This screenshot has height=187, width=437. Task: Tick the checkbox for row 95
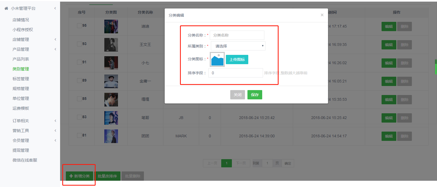pos(79,26)
